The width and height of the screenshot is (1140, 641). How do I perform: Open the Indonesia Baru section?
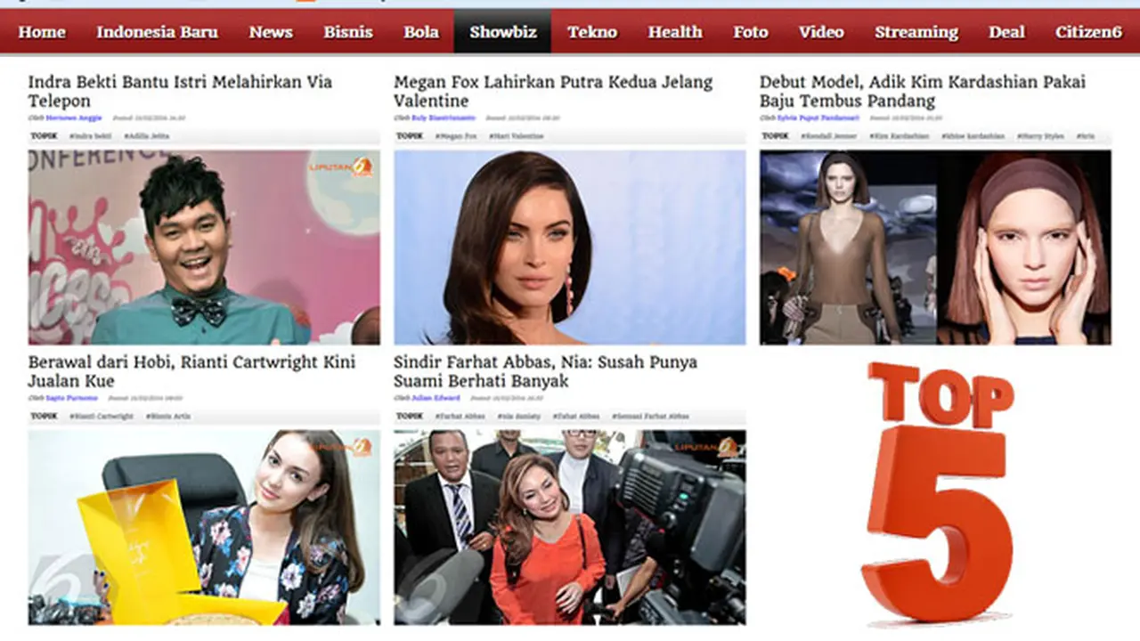[x=157, y=32]
